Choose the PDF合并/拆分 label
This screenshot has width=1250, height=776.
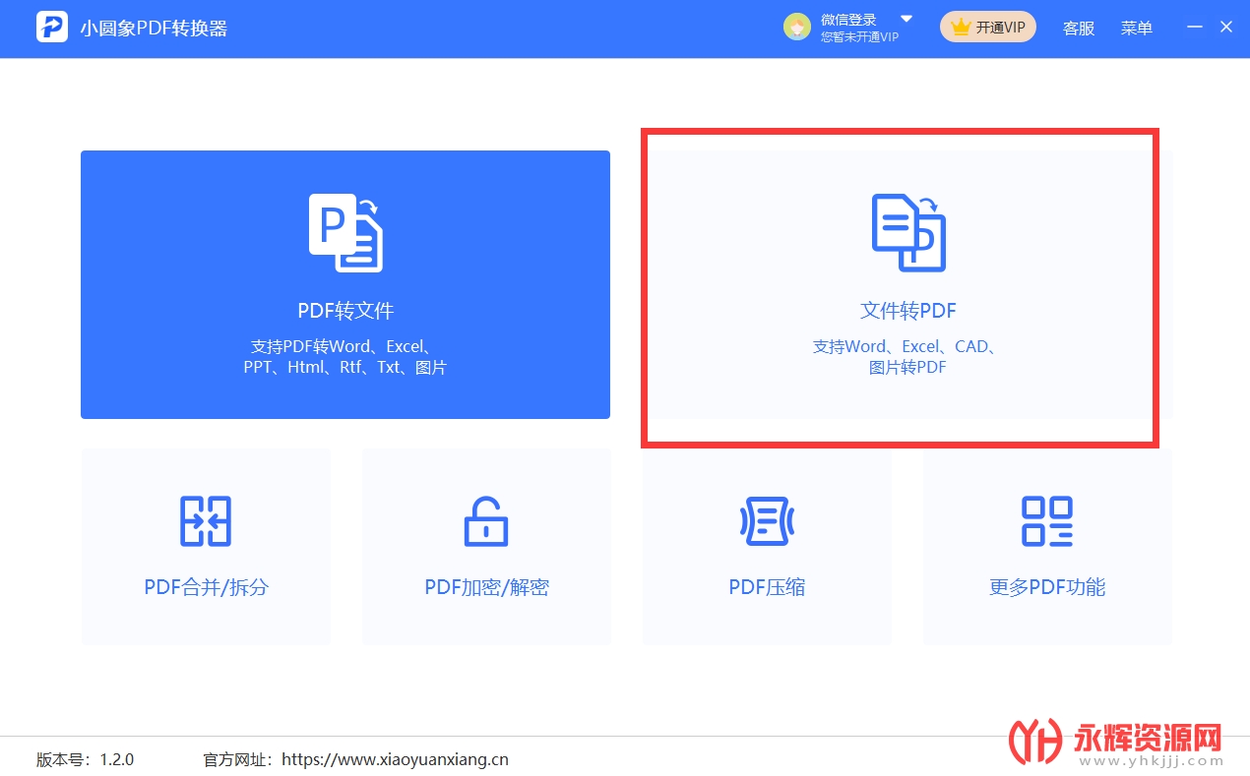click(x=206, y=587)
